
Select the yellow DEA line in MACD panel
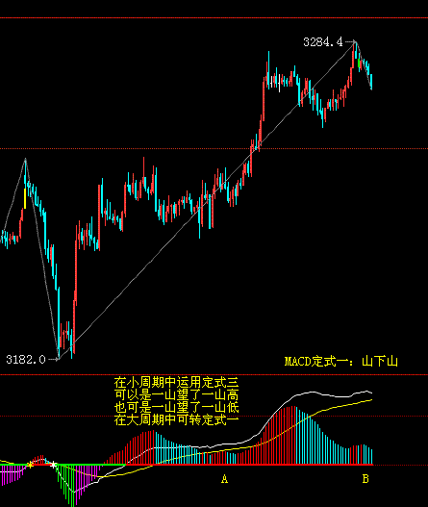340,405
